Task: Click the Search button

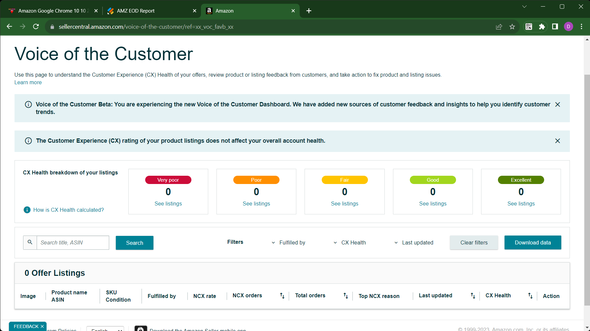Action: (x=135, y=243)
